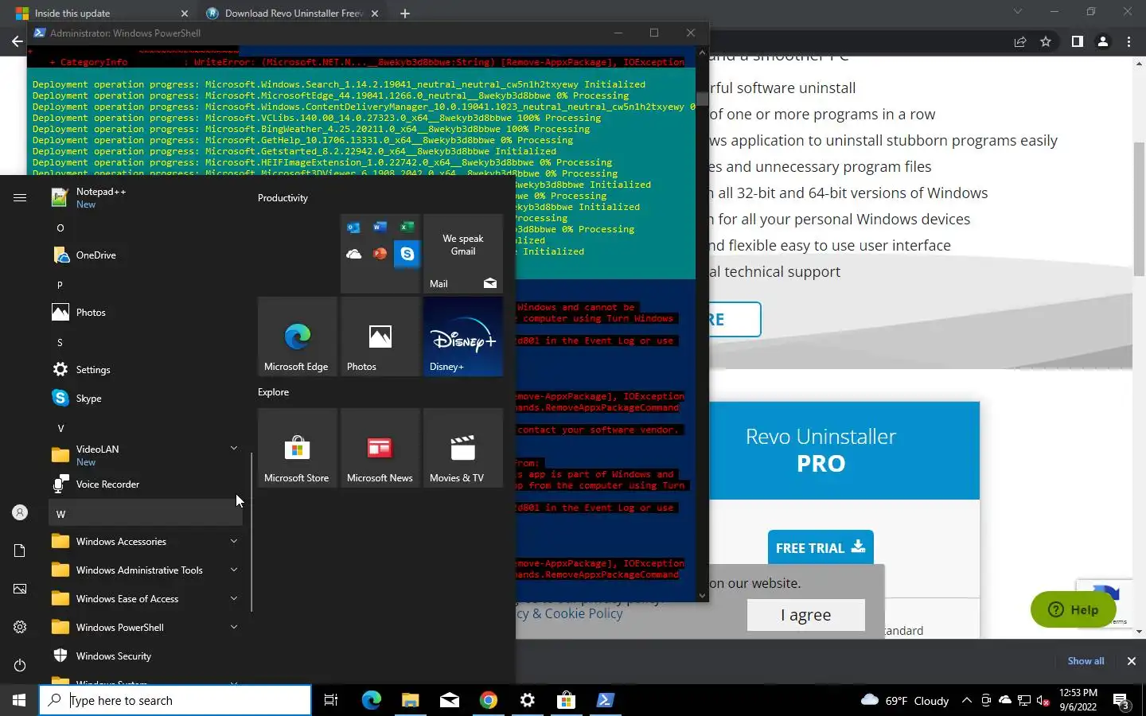The image size is (1146, 716).
Task: Open the Microsoft Edge tile
Action: point(298,337)
